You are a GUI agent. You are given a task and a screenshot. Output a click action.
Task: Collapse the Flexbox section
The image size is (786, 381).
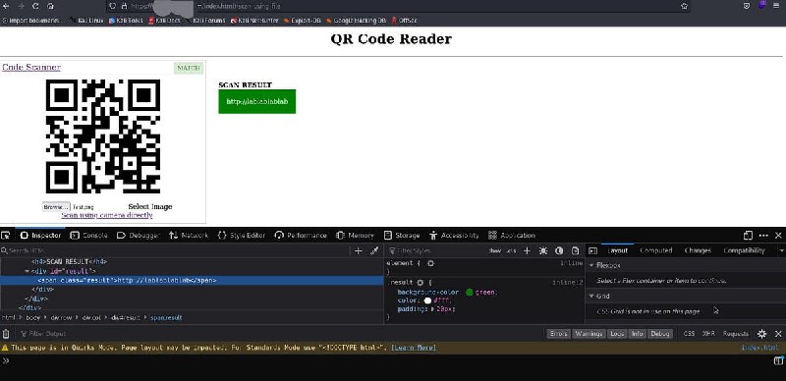click(x=591, y=265)
